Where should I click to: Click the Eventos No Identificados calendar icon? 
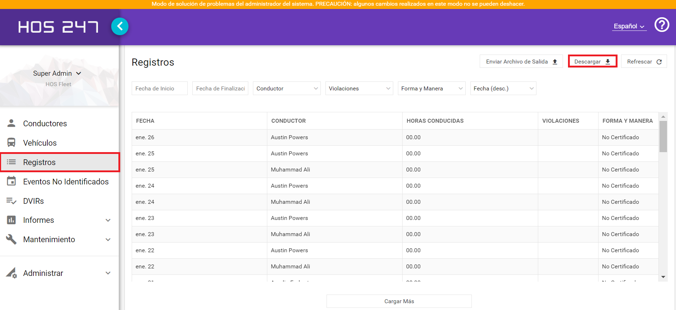11,181
